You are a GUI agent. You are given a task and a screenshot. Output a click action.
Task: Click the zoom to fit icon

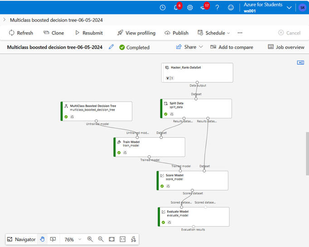[x=111, y=239]
